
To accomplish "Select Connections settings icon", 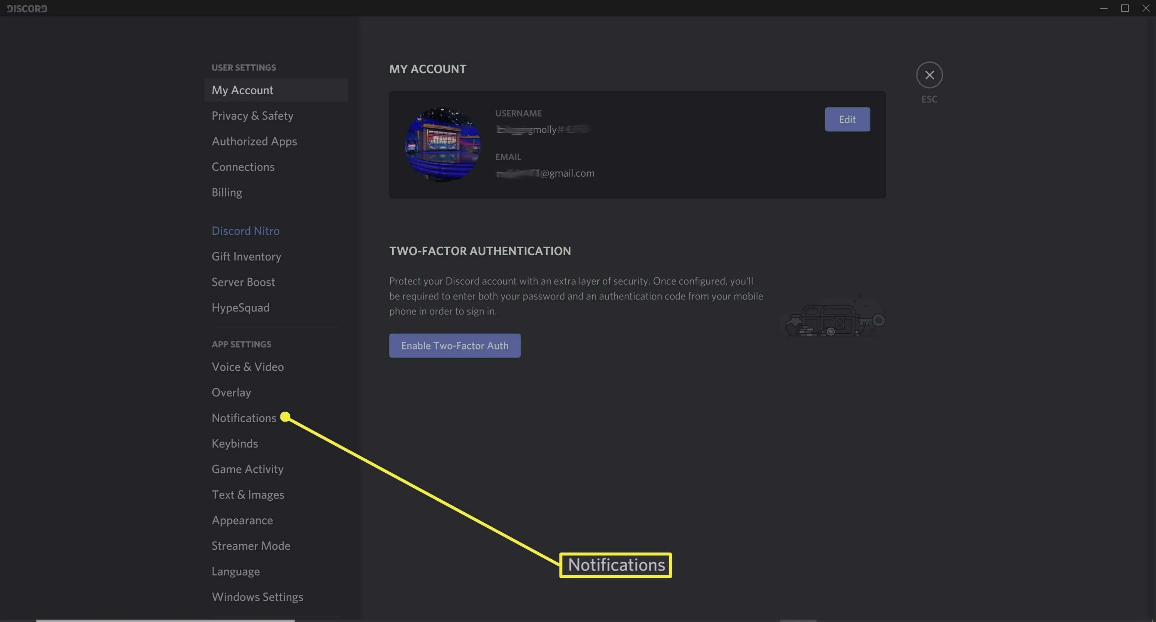I will (243, 166).
